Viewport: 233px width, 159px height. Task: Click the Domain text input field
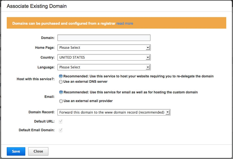coord(104,38)
